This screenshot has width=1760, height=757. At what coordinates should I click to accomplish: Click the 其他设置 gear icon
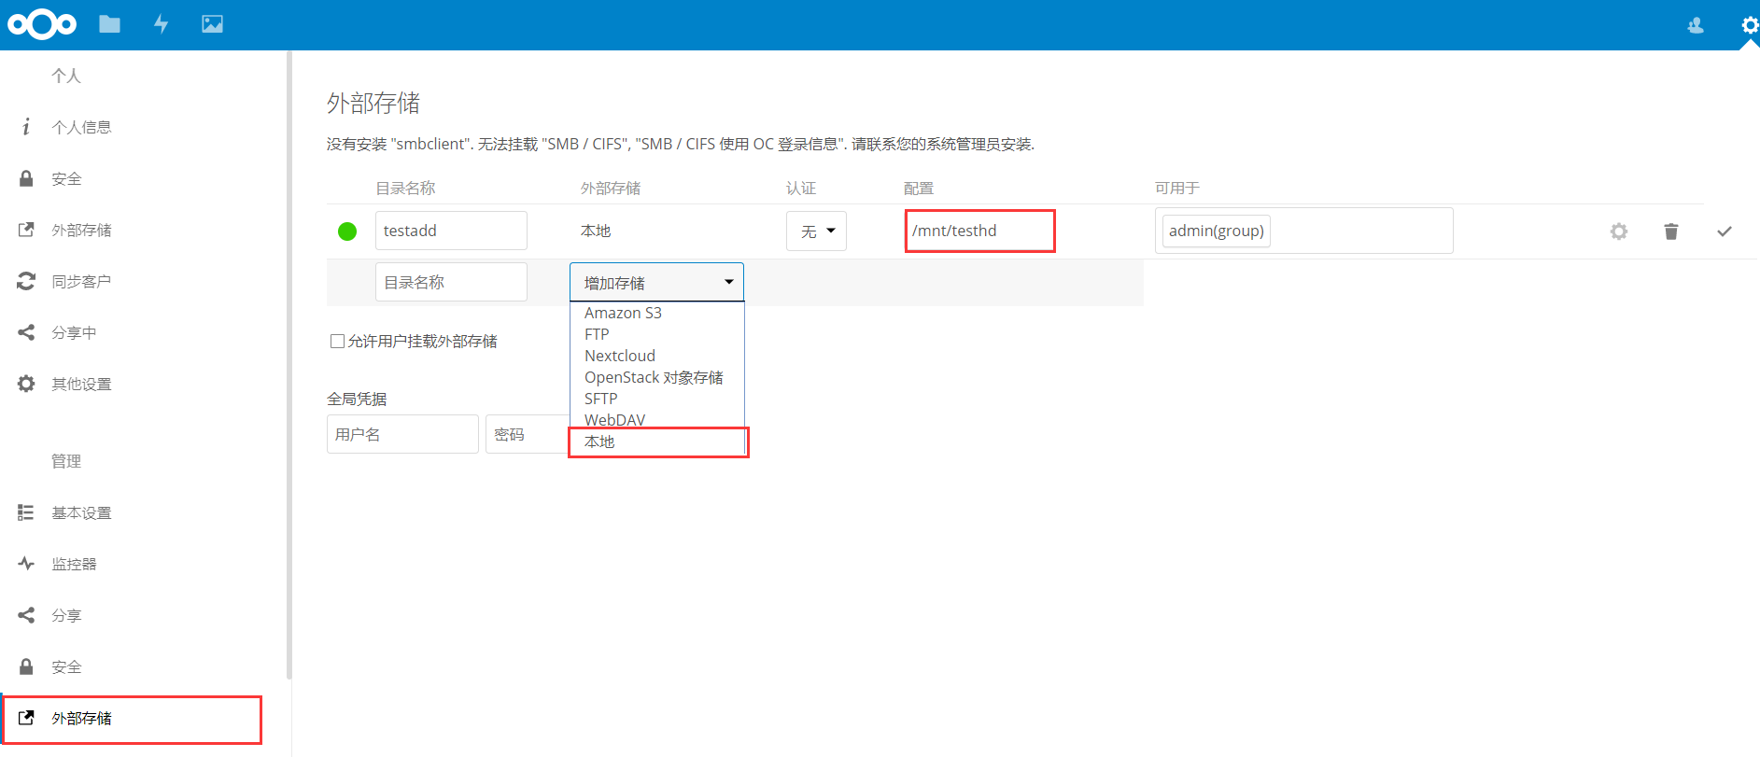pos(26,384)
